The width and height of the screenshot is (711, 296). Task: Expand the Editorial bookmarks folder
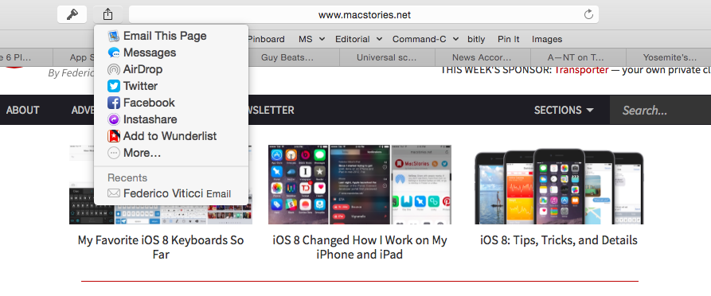tap(358, 40)
